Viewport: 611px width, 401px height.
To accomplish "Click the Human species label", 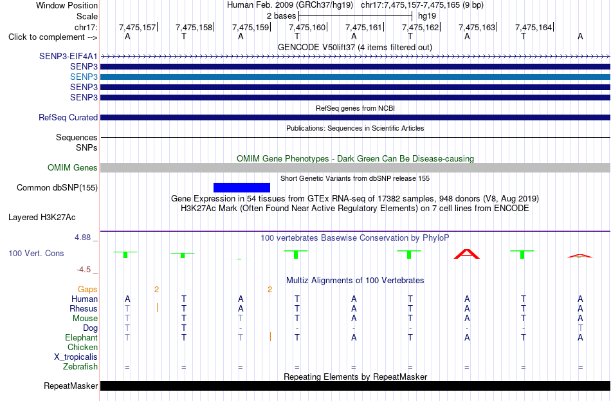I will point(84,299).
